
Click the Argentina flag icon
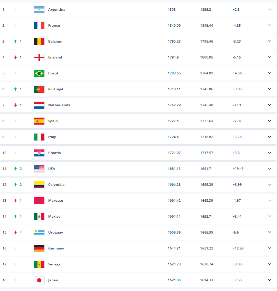39,10
